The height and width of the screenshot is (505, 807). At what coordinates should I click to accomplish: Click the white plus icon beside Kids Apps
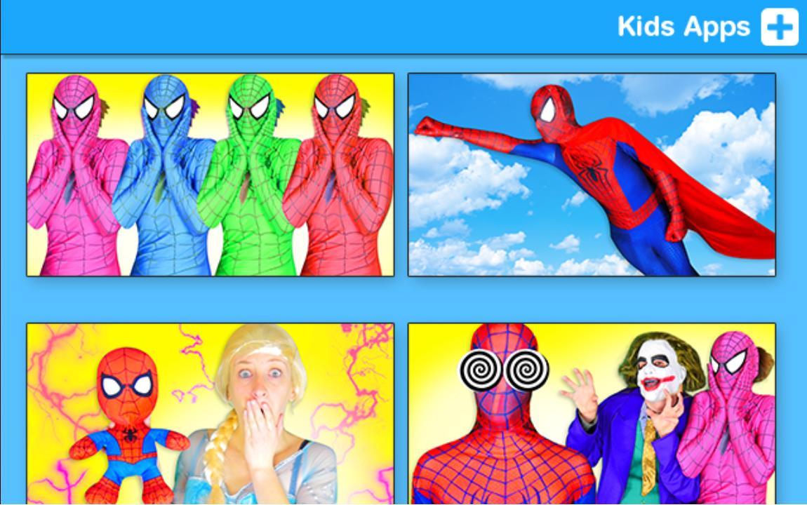point(780,27)
